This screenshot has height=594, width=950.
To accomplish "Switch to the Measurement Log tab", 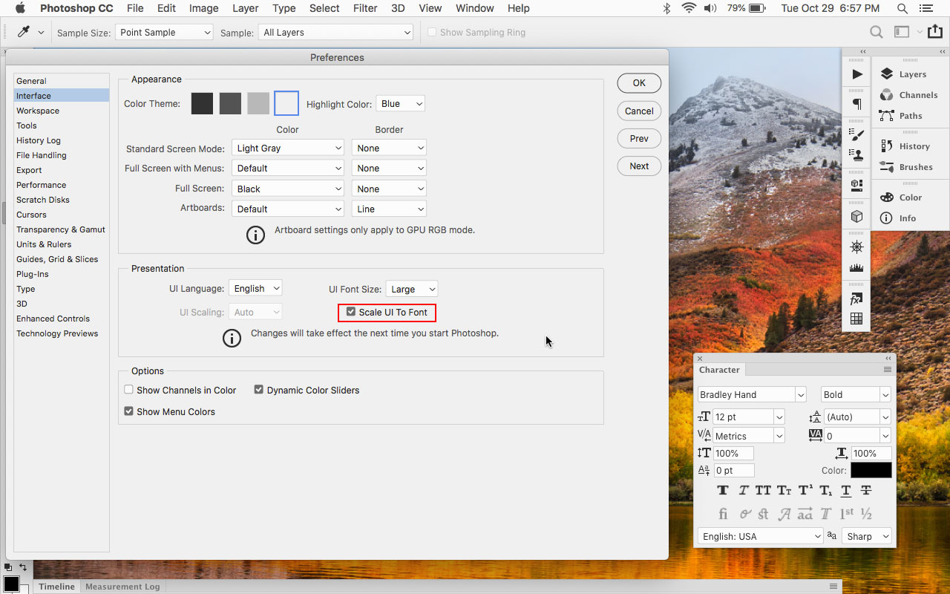I will 122,586.
